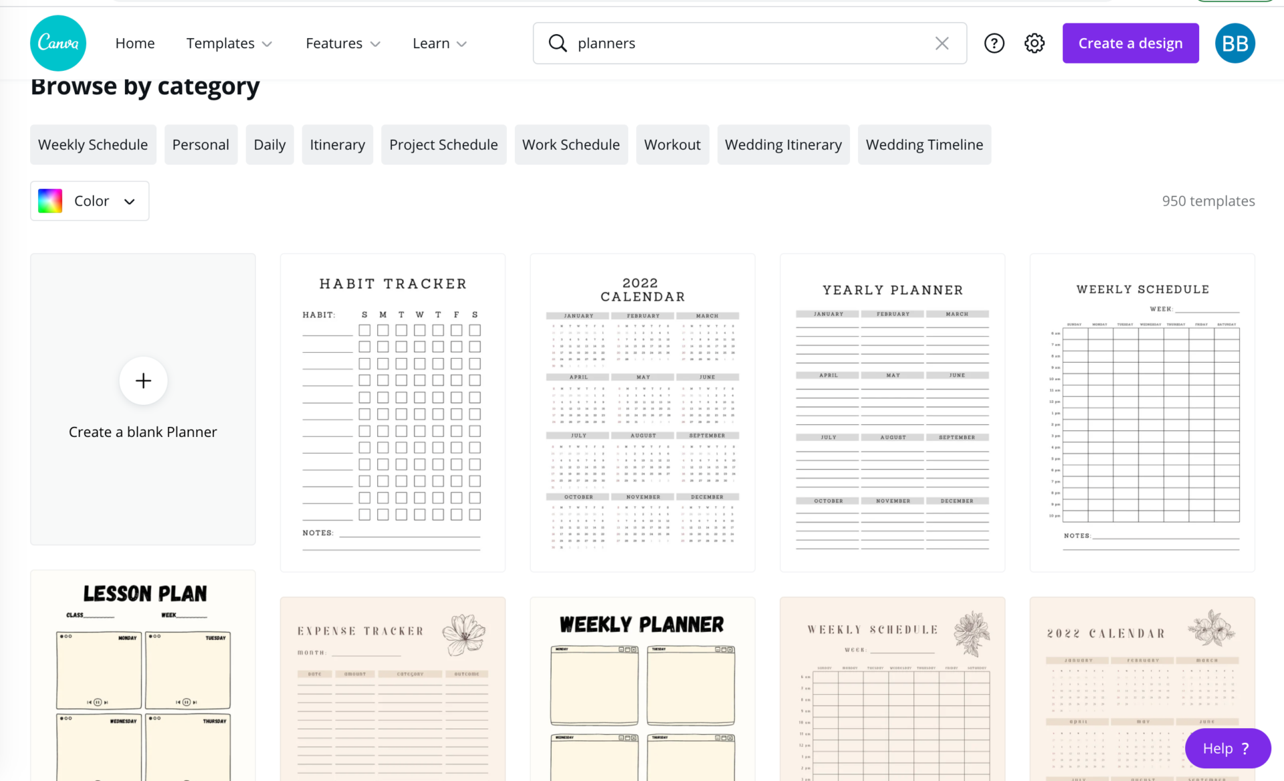
Task: Open the white Weekly Schedule template
Action: [x=1142, y=413]
